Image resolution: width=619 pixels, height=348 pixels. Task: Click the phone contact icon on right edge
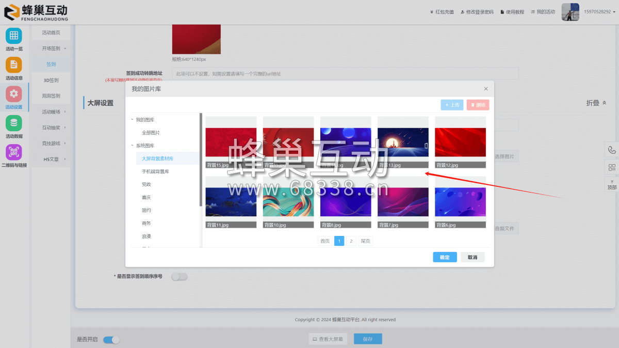click(612, 150)
